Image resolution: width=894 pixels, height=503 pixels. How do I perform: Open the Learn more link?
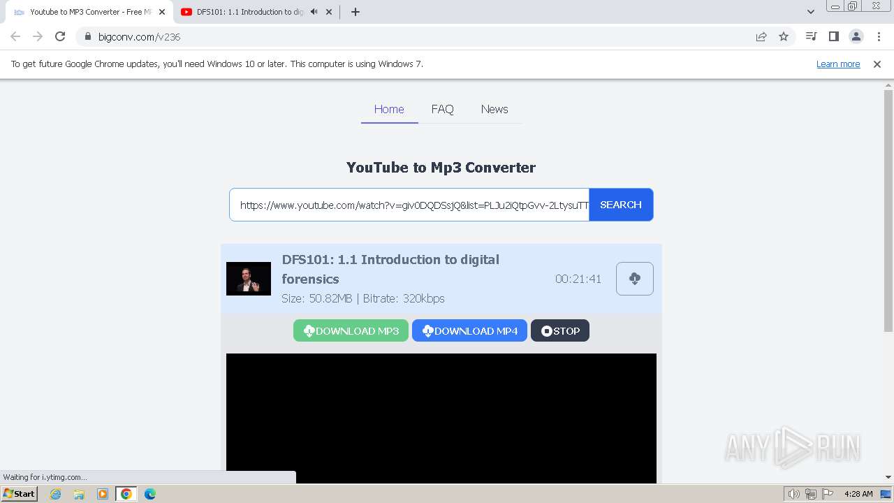[x=838, y=64]
